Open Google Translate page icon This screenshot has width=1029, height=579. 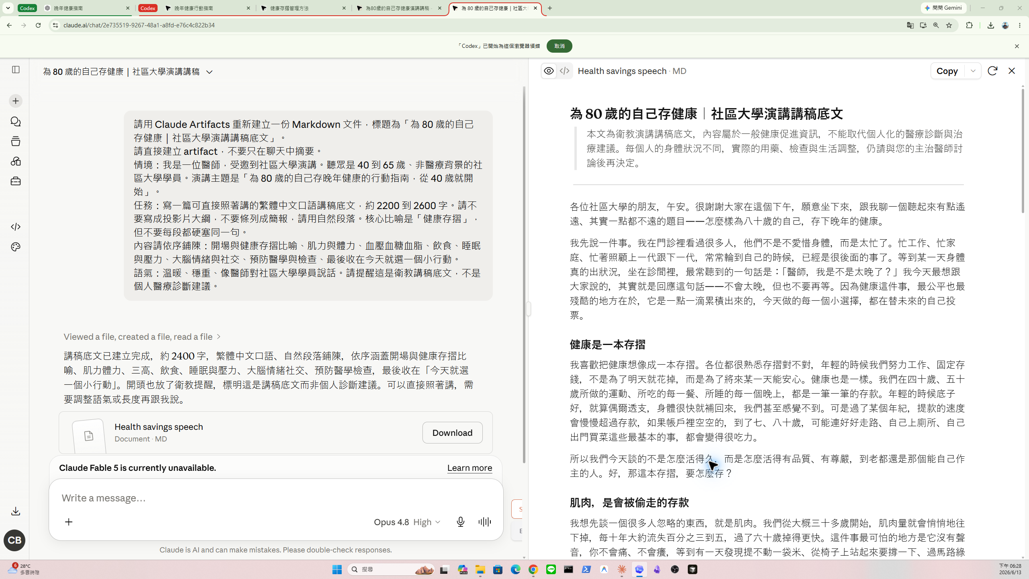point(910,25)
